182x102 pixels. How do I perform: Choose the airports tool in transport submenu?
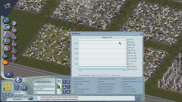click(14, 52)
